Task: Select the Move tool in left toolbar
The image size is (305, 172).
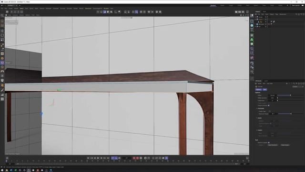Action: [2, 31]
